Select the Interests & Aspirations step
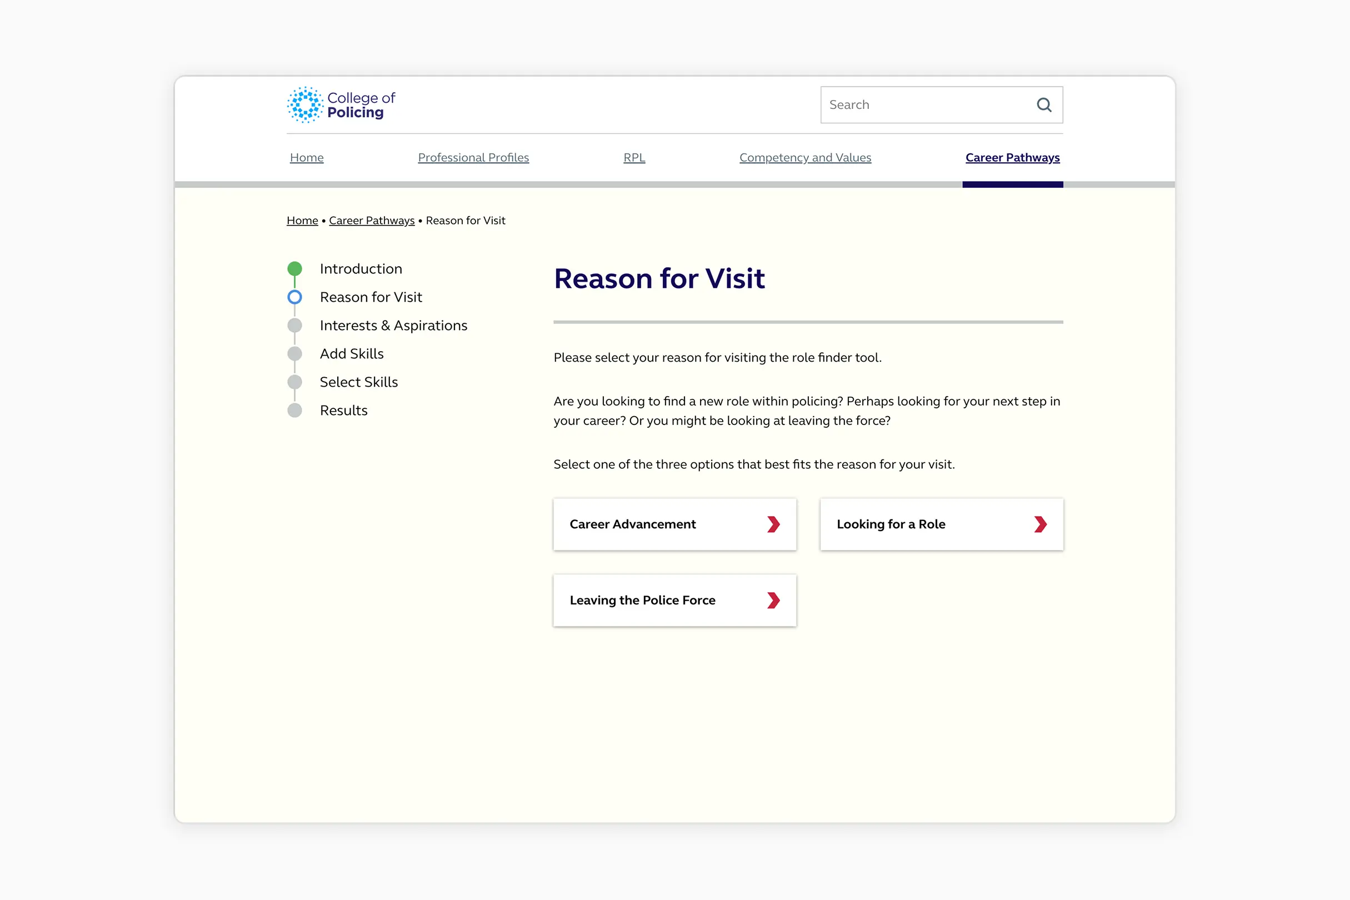 click(393, 326)
